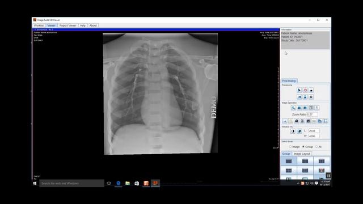Select the text annotation T tool

point(311,108)
